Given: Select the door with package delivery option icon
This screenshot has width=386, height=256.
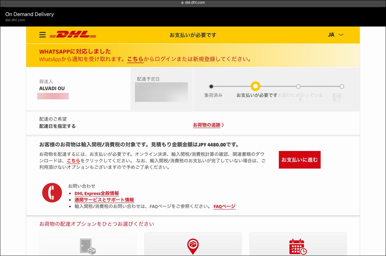Looking at the screenshot, I should point(88,247).
